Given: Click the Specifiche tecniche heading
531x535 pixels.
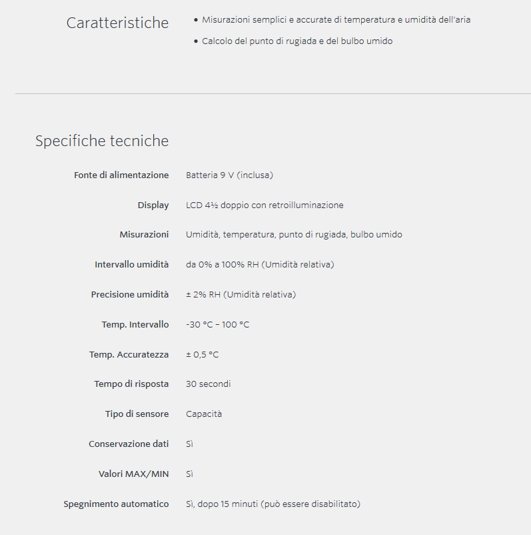Looking at the screenshot, I should (x=102, y=141).
